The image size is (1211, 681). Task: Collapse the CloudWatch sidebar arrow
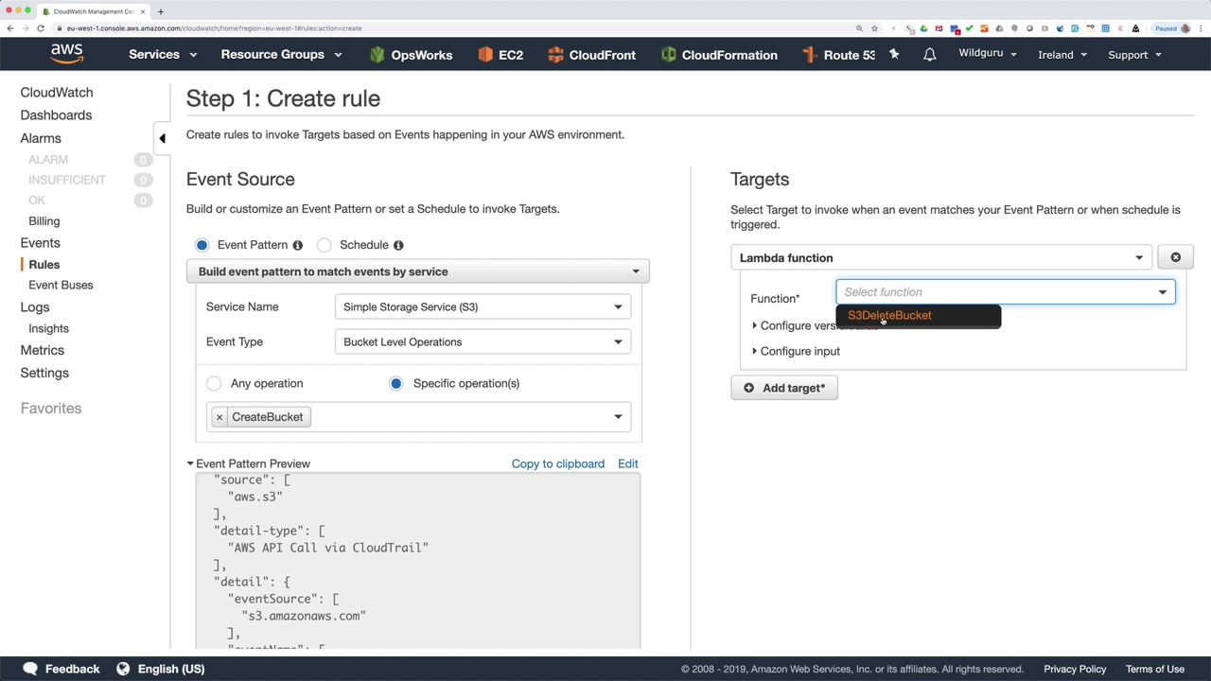pyautogui.click(x=162, y=138)
